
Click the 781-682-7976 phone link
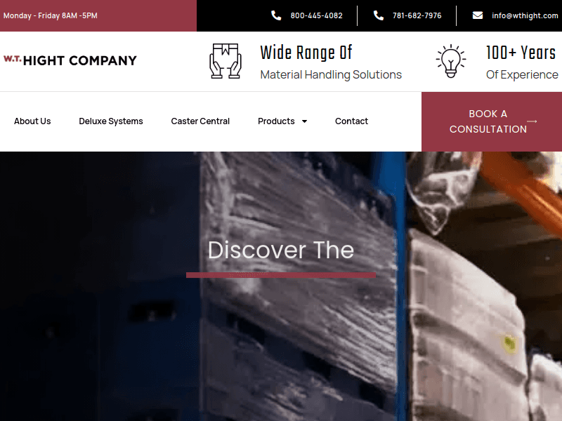(x=417, y=15)
